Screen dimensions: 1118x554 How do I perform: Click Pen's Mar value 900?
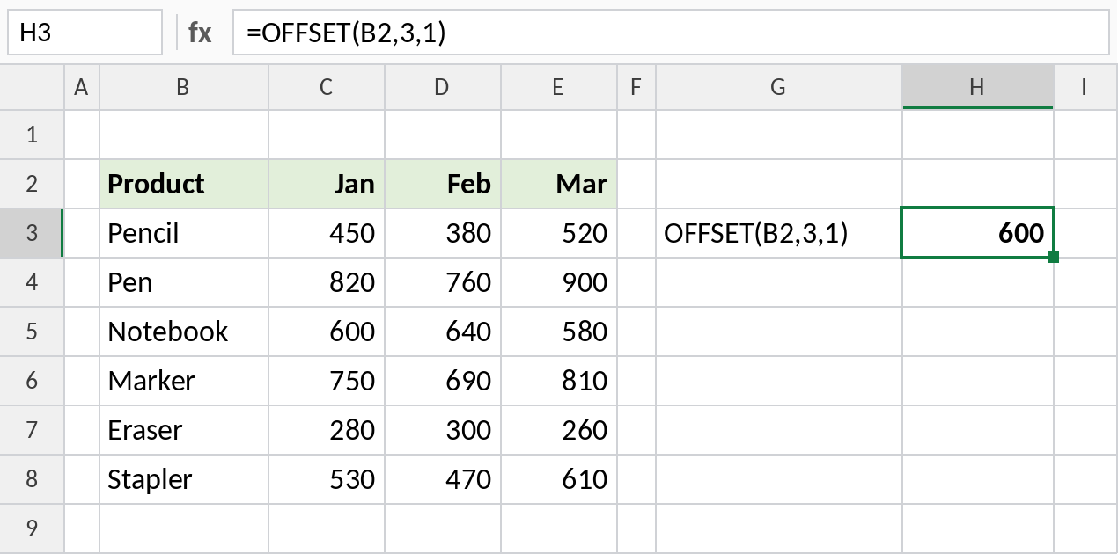point(559,282)
